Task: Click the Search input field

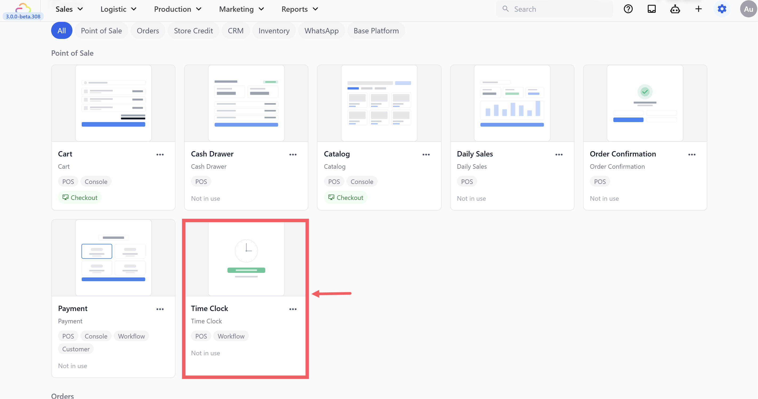Action: tap(555, 9)
